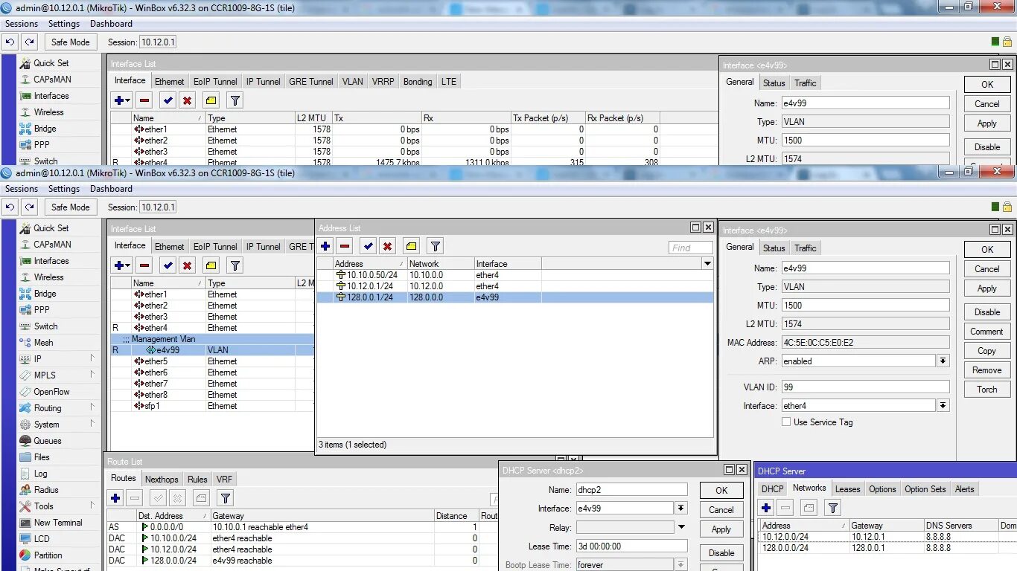Image resolution: width=1017 pixels, height=571 pixels.
Task: Click the plus icon in Route List toolbar
Action: click(115, 498)
